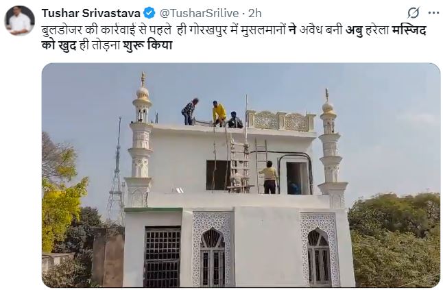Open the Grok explain-post icon

click(x=414, y=13)
